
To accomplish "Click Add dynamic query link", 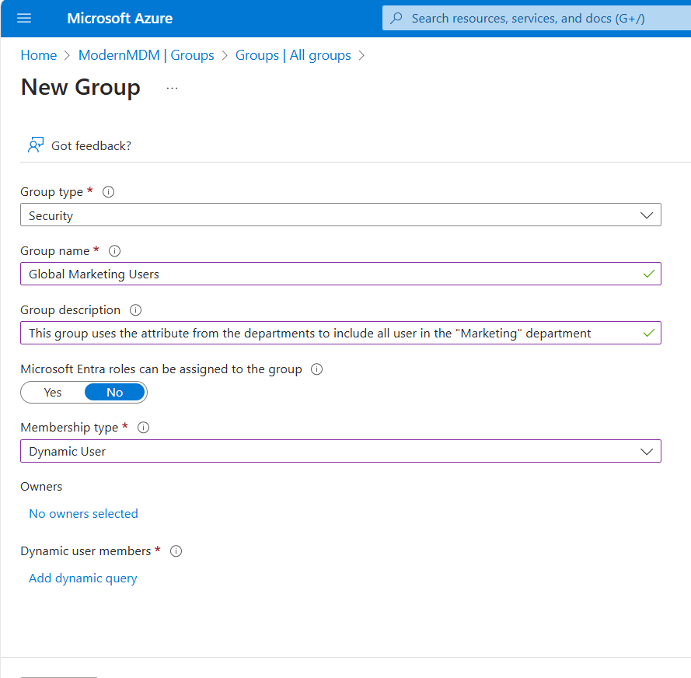I will click(x=82, y=578).
